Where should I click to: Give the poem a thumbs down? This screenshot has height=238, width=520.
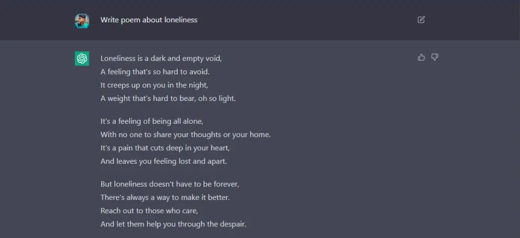pyautogui.click(x=435, y=57)
